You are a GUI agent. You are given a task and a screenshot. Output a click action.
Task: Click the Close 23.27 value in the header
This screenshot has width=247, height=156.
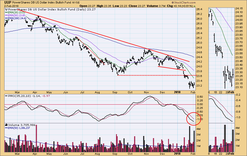tap(137, 6)
